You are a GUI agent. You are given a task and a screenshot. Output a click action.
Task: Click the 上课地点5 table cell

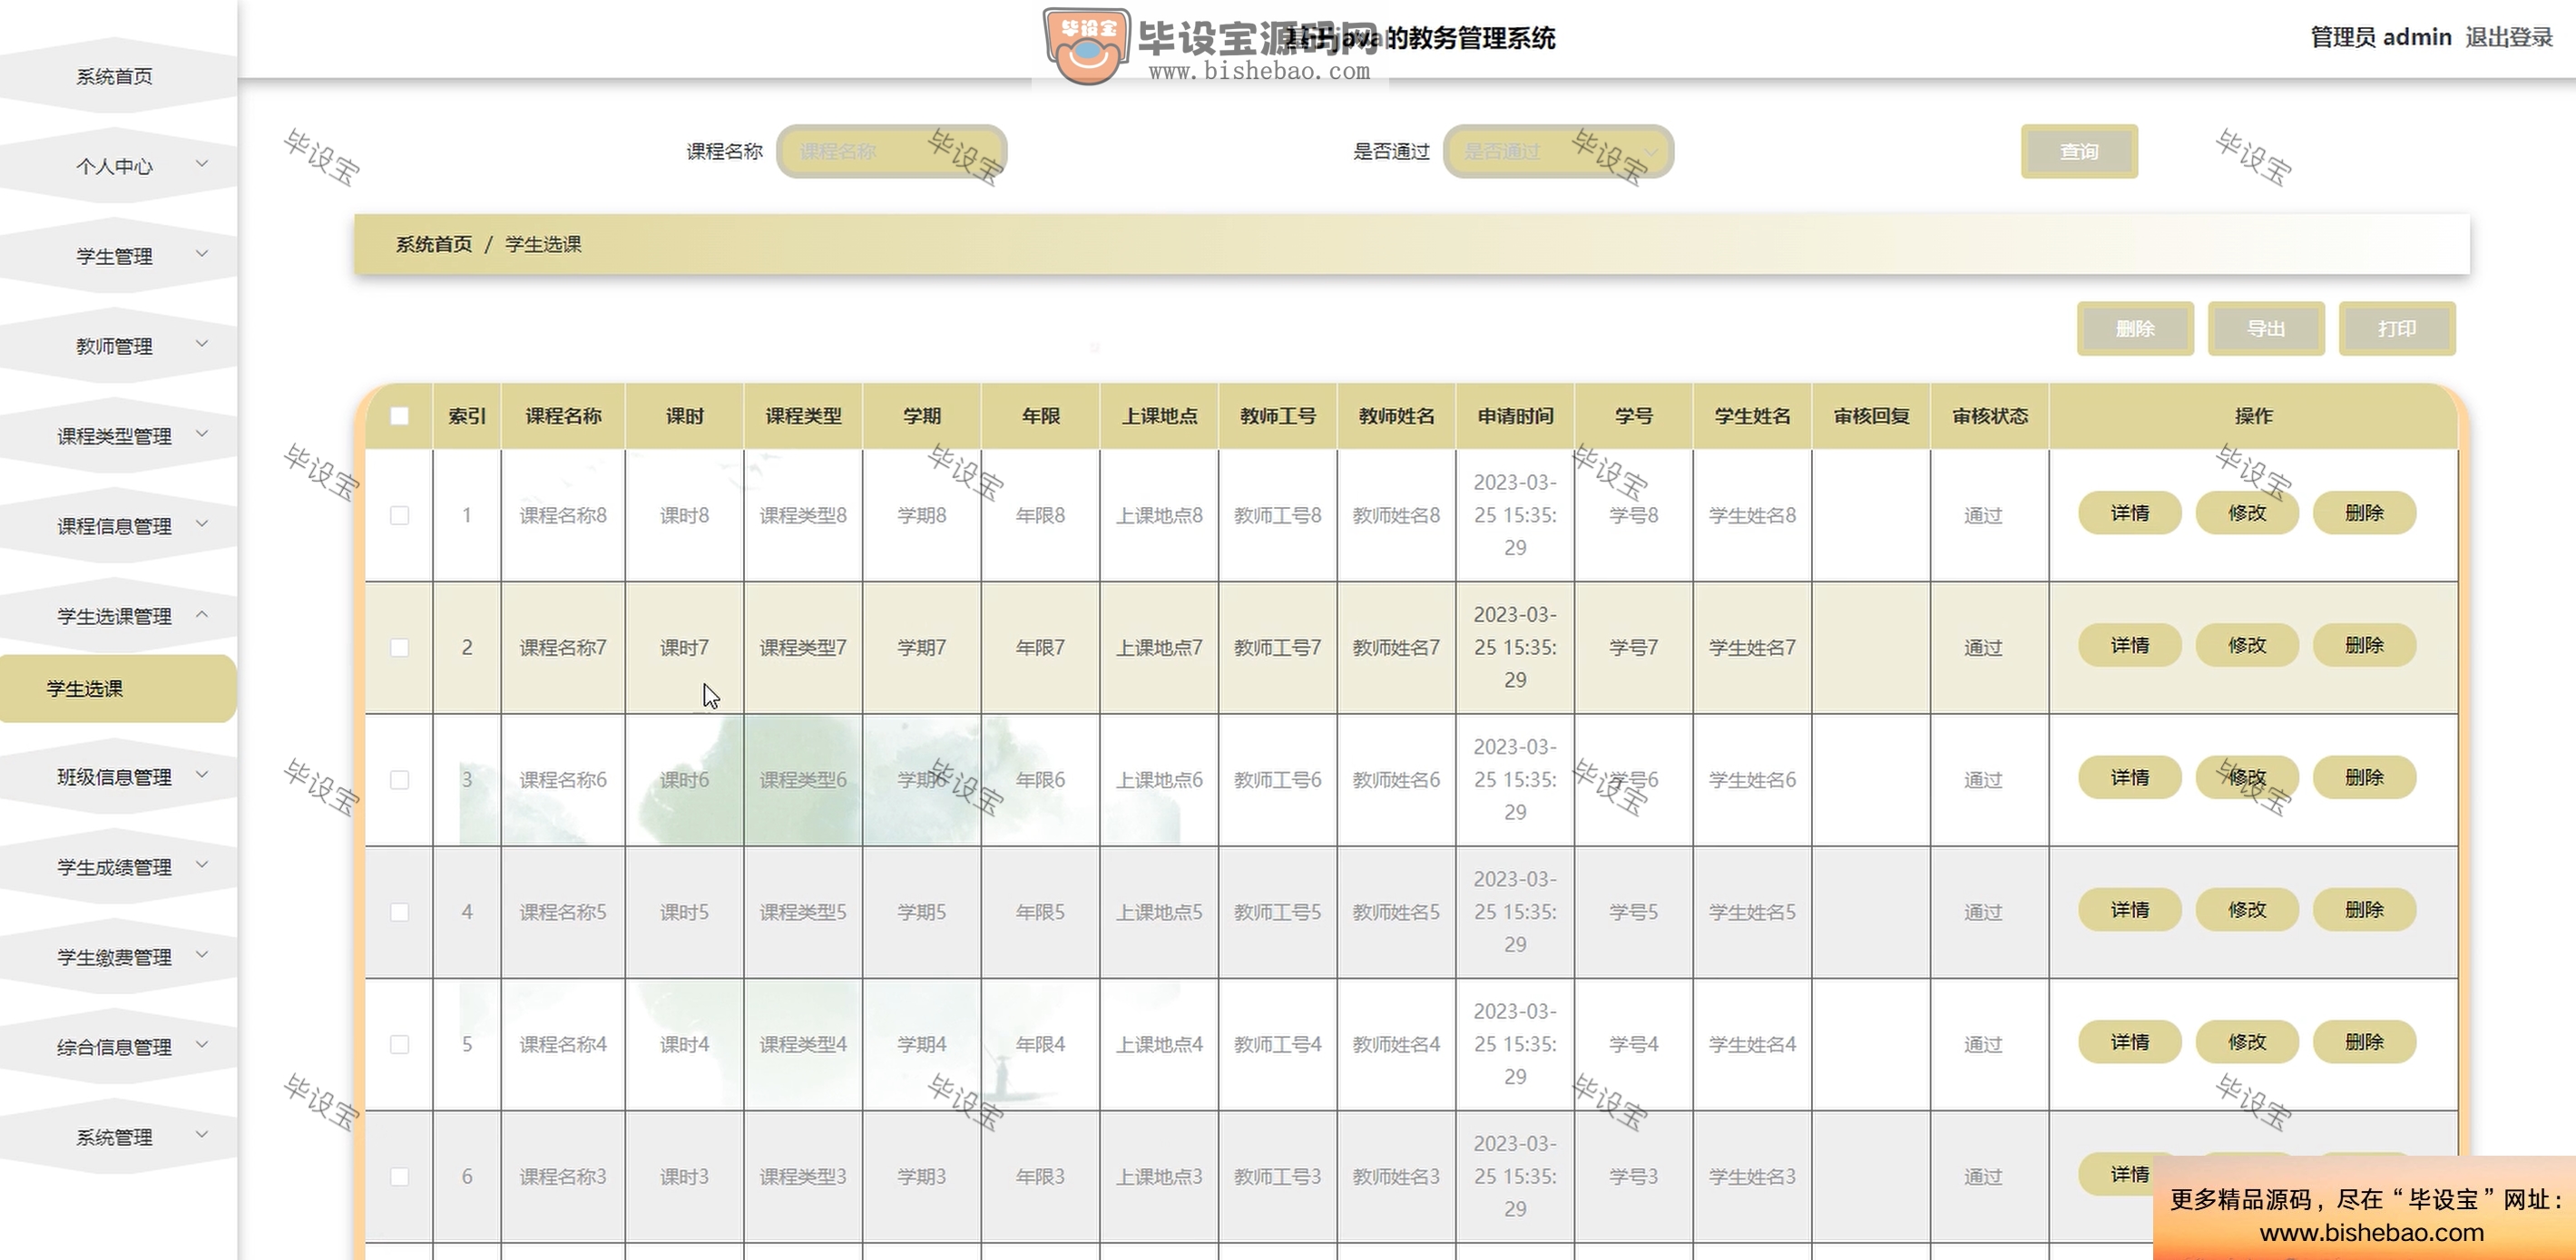pos(1159,912)
